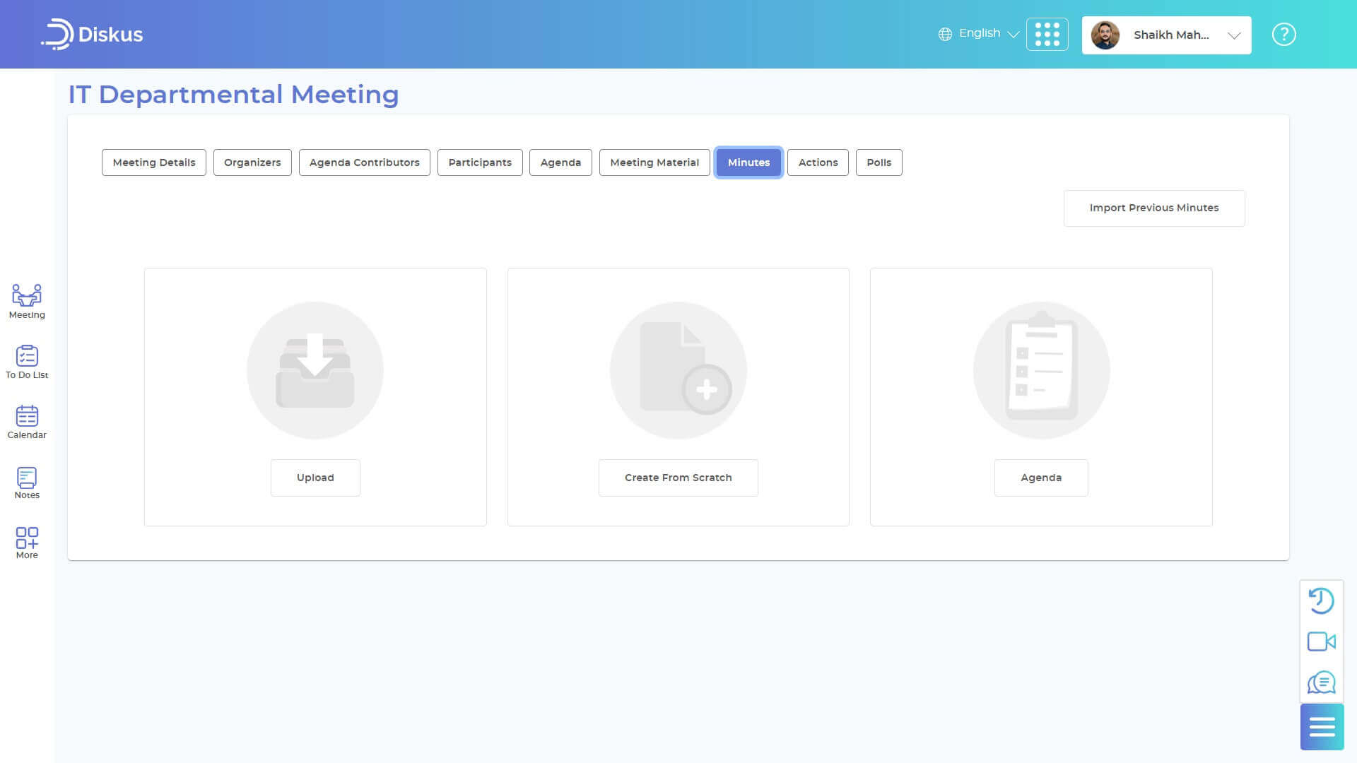Open the To Do List sidebar icon
This screenshot has height=763, width=1357.
coord(26,359)
